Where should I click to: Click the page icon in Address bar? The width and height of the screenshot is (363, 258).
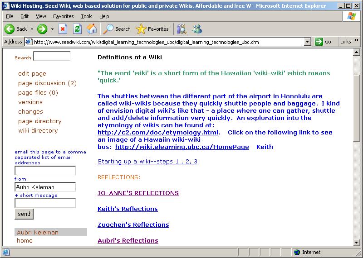pos(29,42)
